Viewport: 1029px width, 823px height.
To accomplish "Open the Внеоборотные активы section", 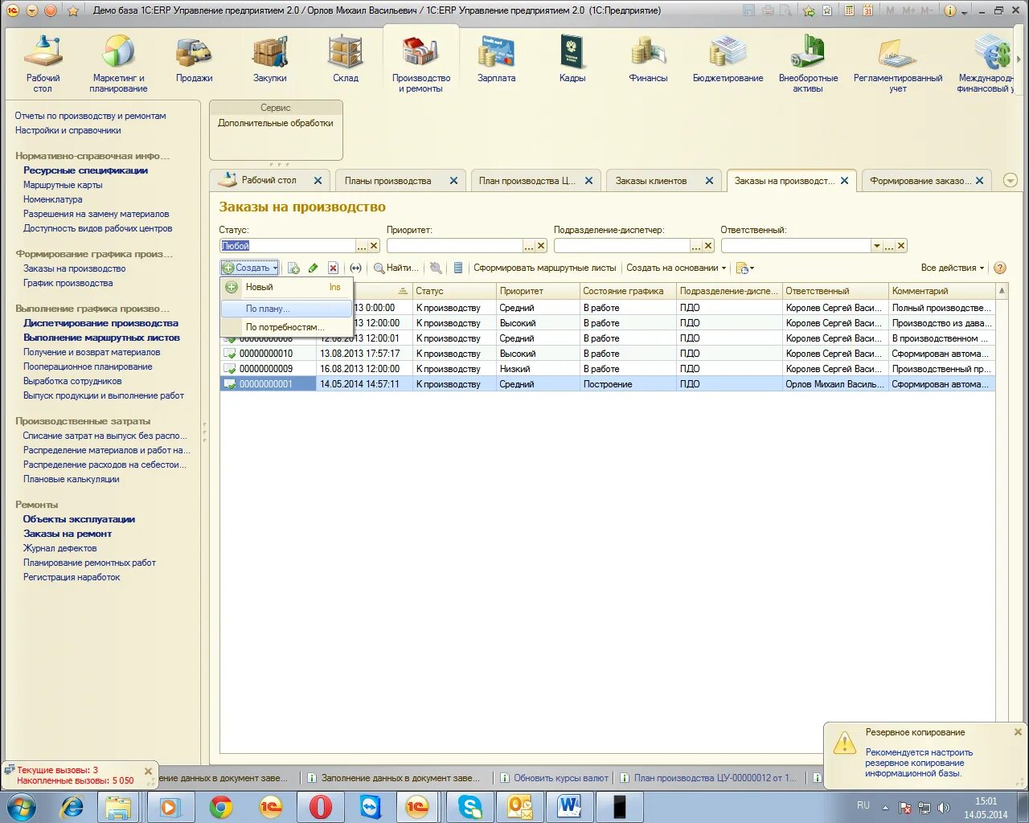I will point(808,63).
